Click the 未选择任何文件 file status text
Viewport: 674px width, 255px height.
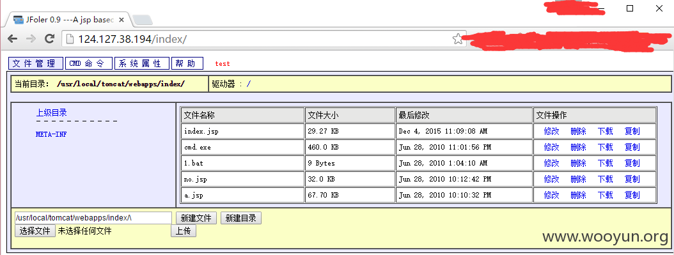[84, 231]
